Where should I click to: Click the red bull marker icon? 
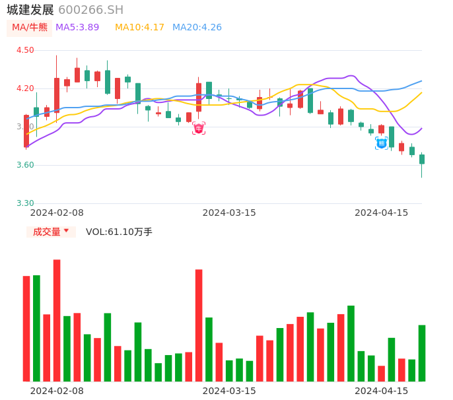199,128
